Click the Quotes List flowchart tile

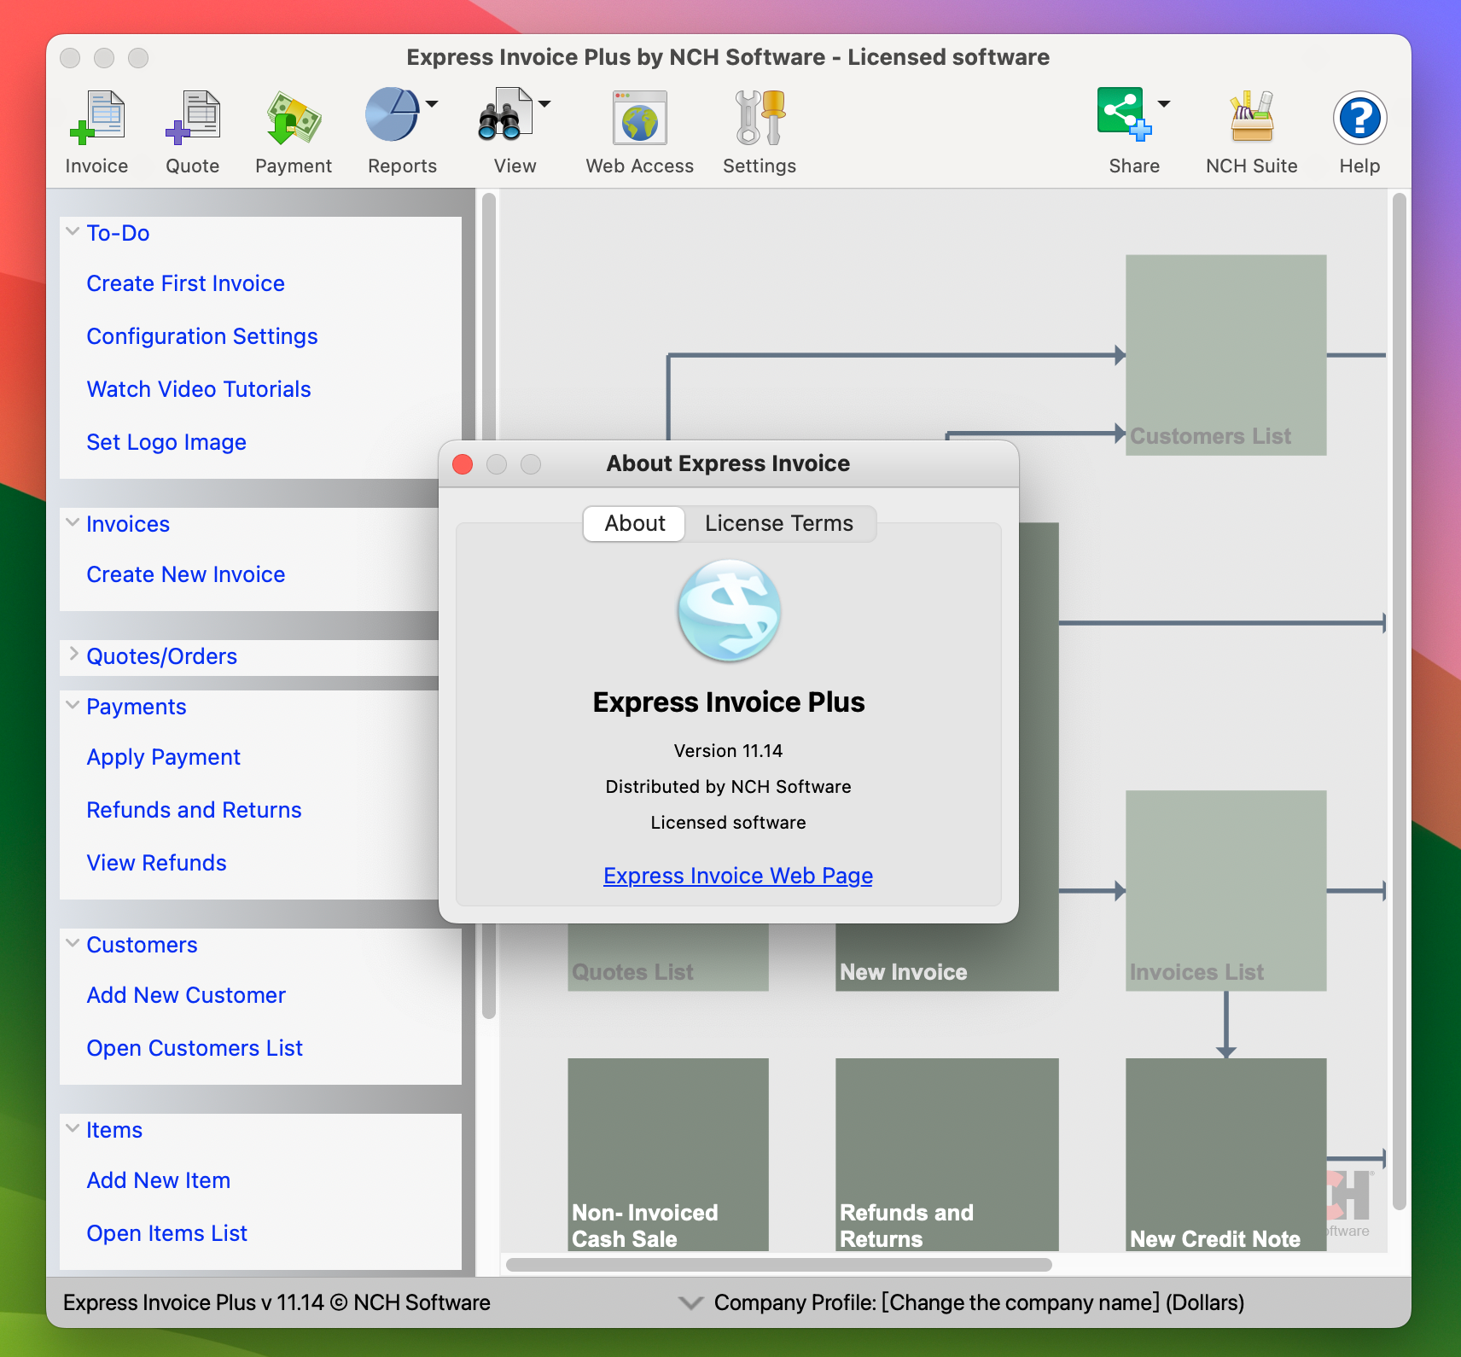[x=668, y=958]
